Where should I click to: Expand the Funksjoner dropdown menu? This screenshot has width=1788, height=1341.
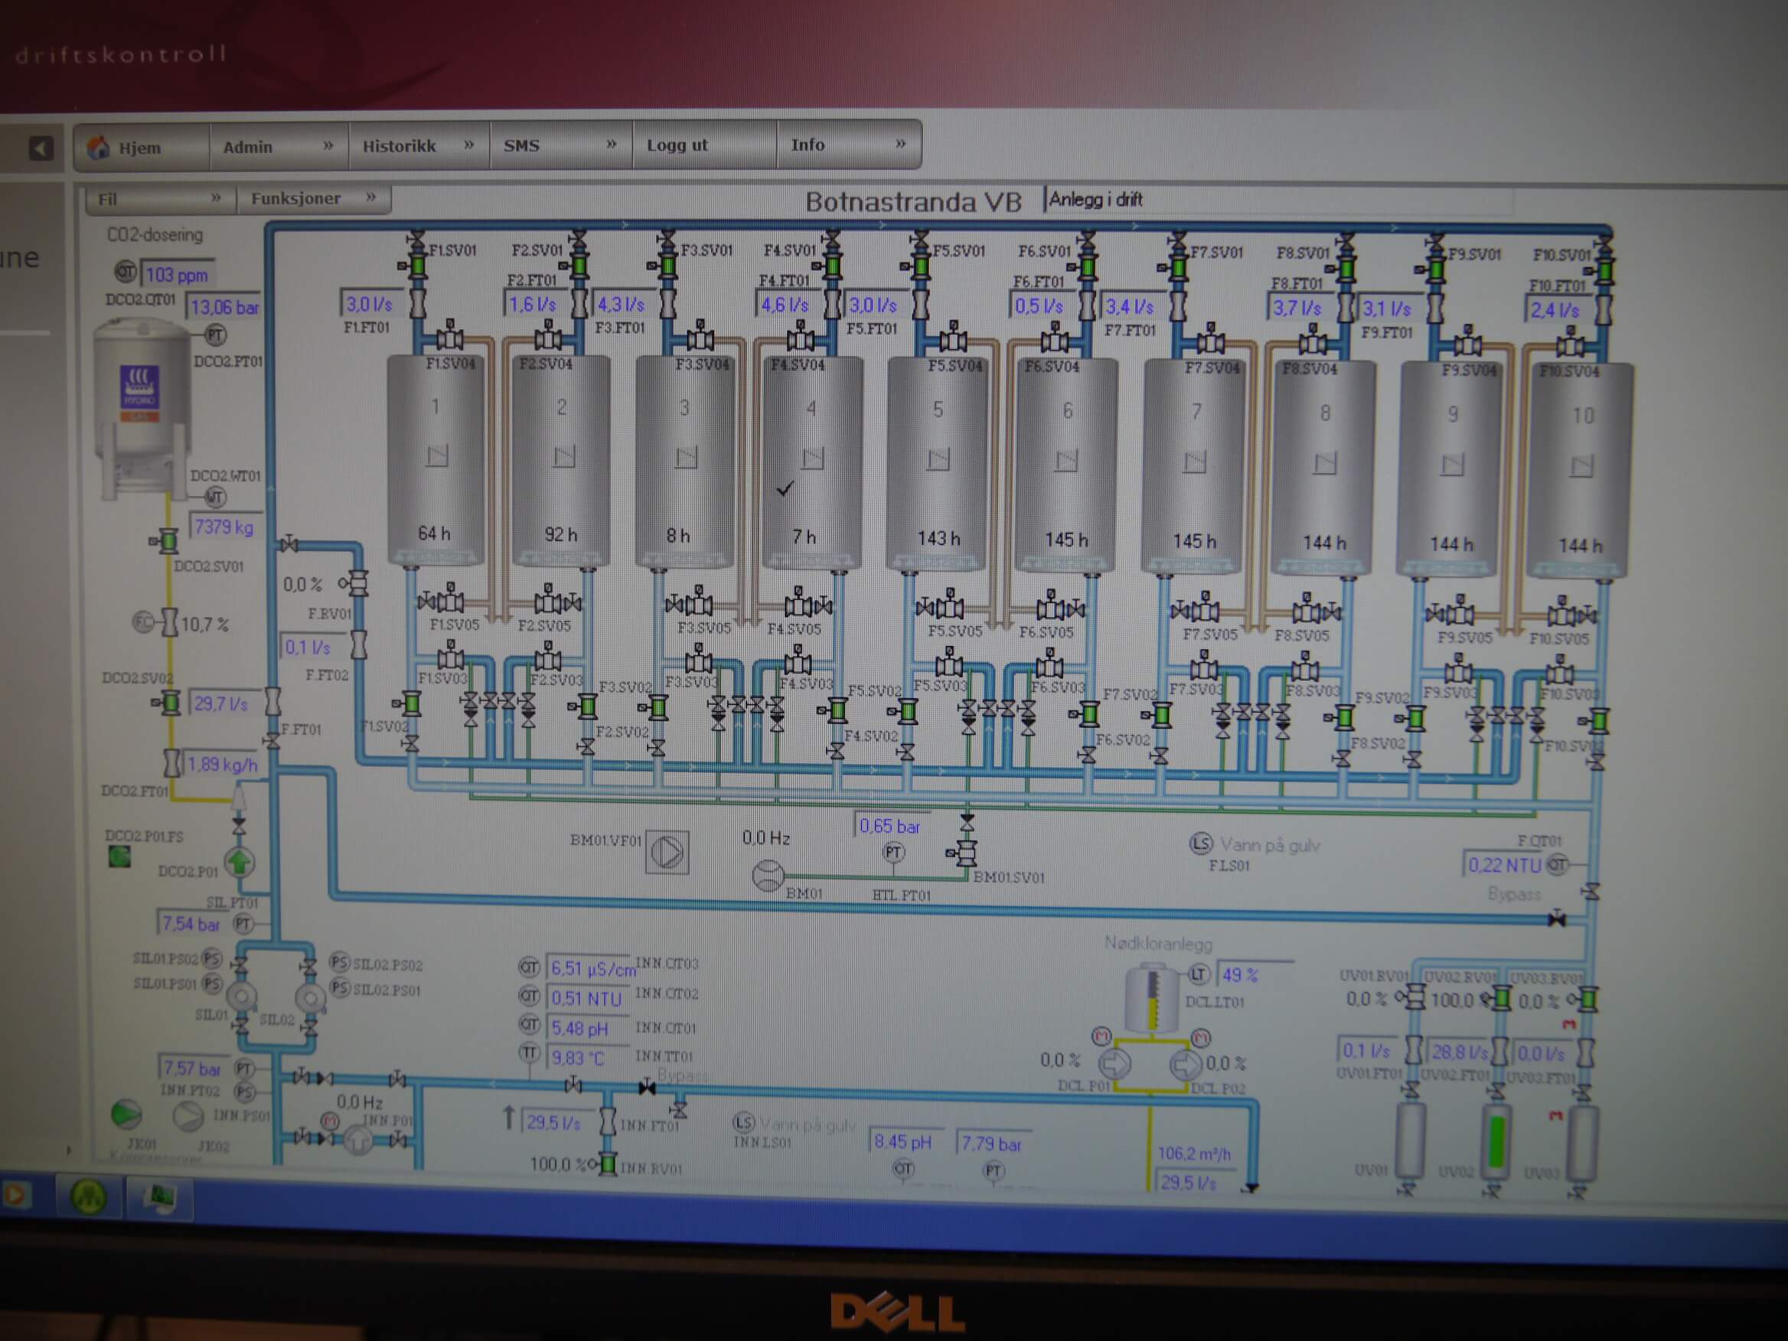[314, 198]
